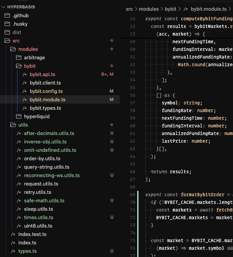Click 'lastPrice: number;' on line 62

coord(186,141)
